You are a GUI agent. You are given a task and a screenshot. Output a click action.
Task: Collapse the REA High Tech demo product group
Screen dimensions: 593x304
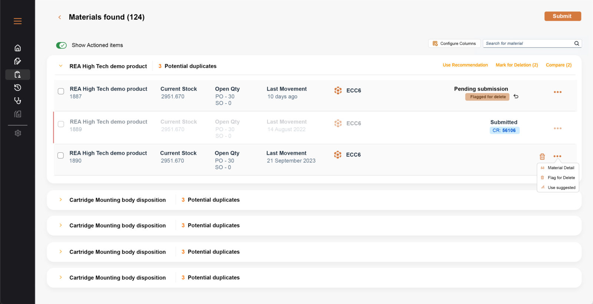(61, 66)
